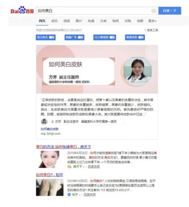Click the quoted answer text about 黑素
Viewport: 189px width, 207px height.
pyautogui.click(x=97, y=107)
